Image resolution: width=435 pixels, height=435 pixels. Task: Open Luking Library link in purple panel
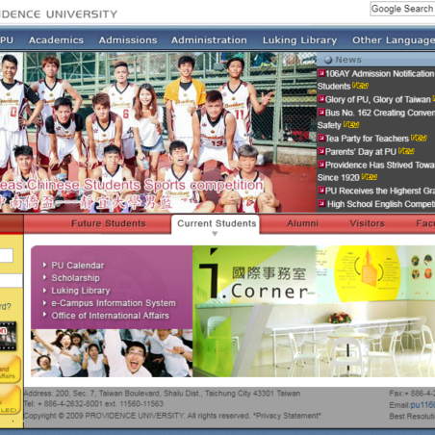tap(81, 291)
